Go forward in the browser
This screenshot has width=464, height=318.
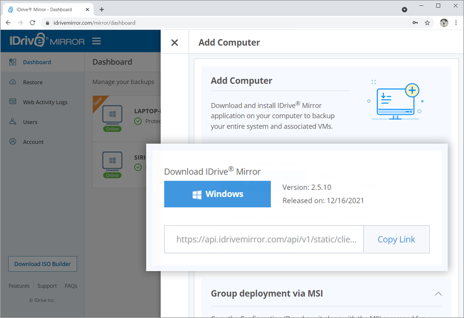pos(20,23)
